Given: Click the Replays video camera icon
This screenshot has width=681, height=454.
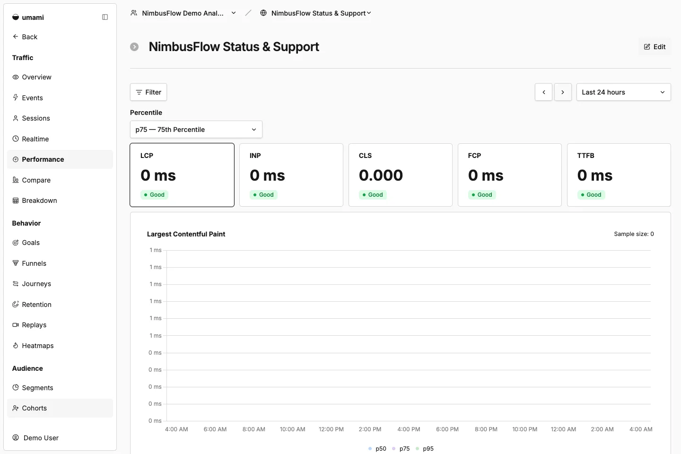Looking at the screenshot, I should click(x=16, y=325).
